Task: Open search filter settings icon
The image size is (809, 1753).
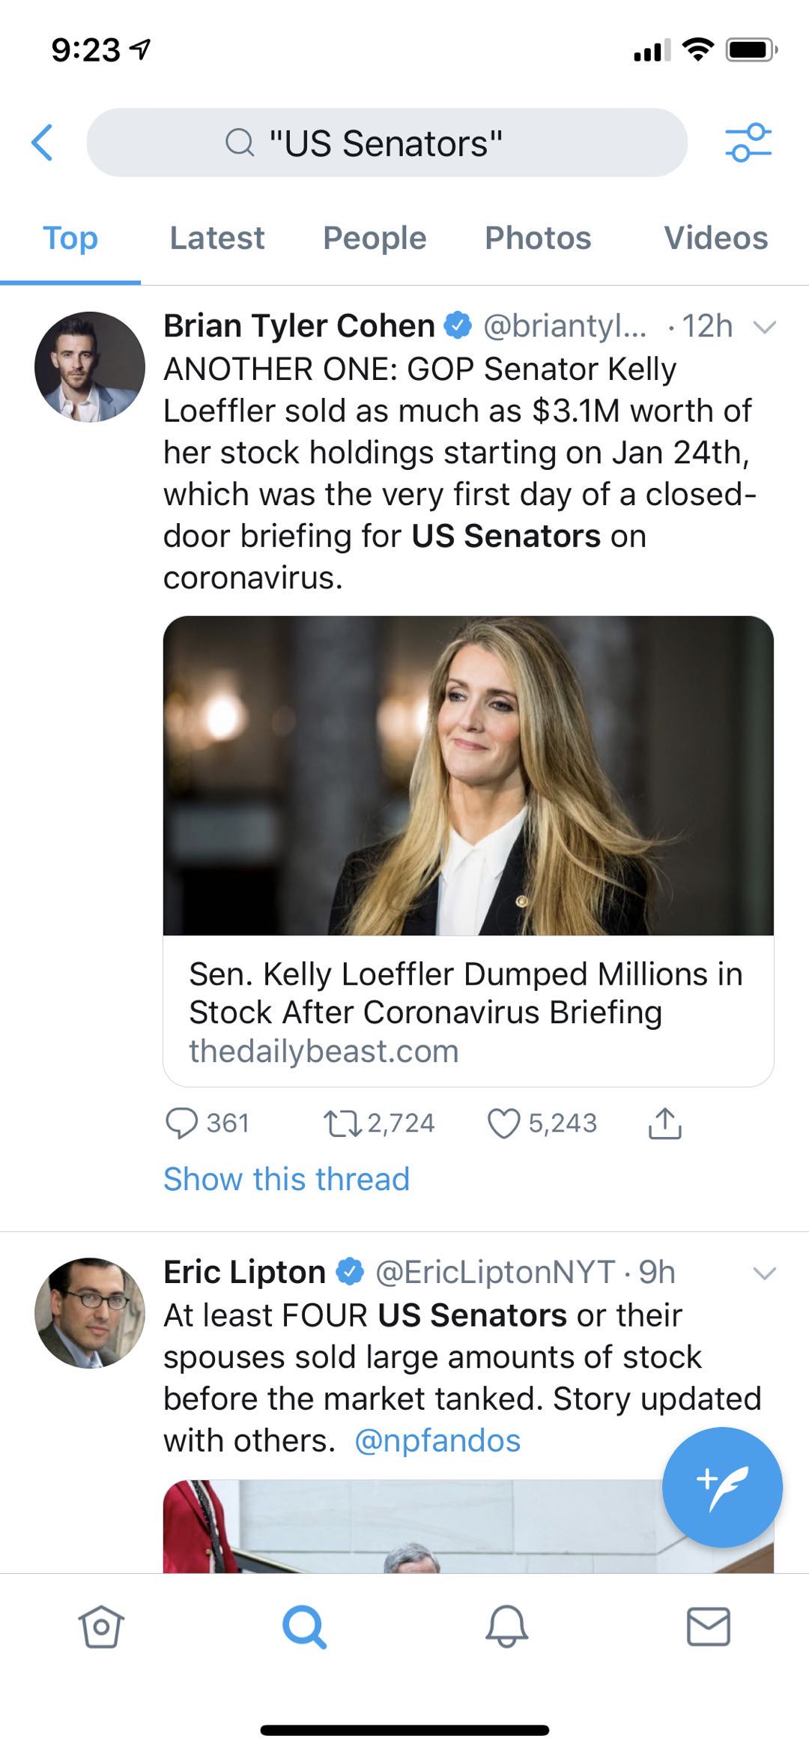Action: point(748,142)
